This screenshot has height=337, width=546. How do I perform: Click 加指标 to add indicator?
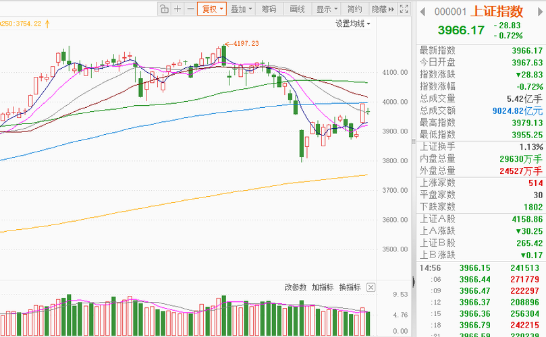coord(322,287)
